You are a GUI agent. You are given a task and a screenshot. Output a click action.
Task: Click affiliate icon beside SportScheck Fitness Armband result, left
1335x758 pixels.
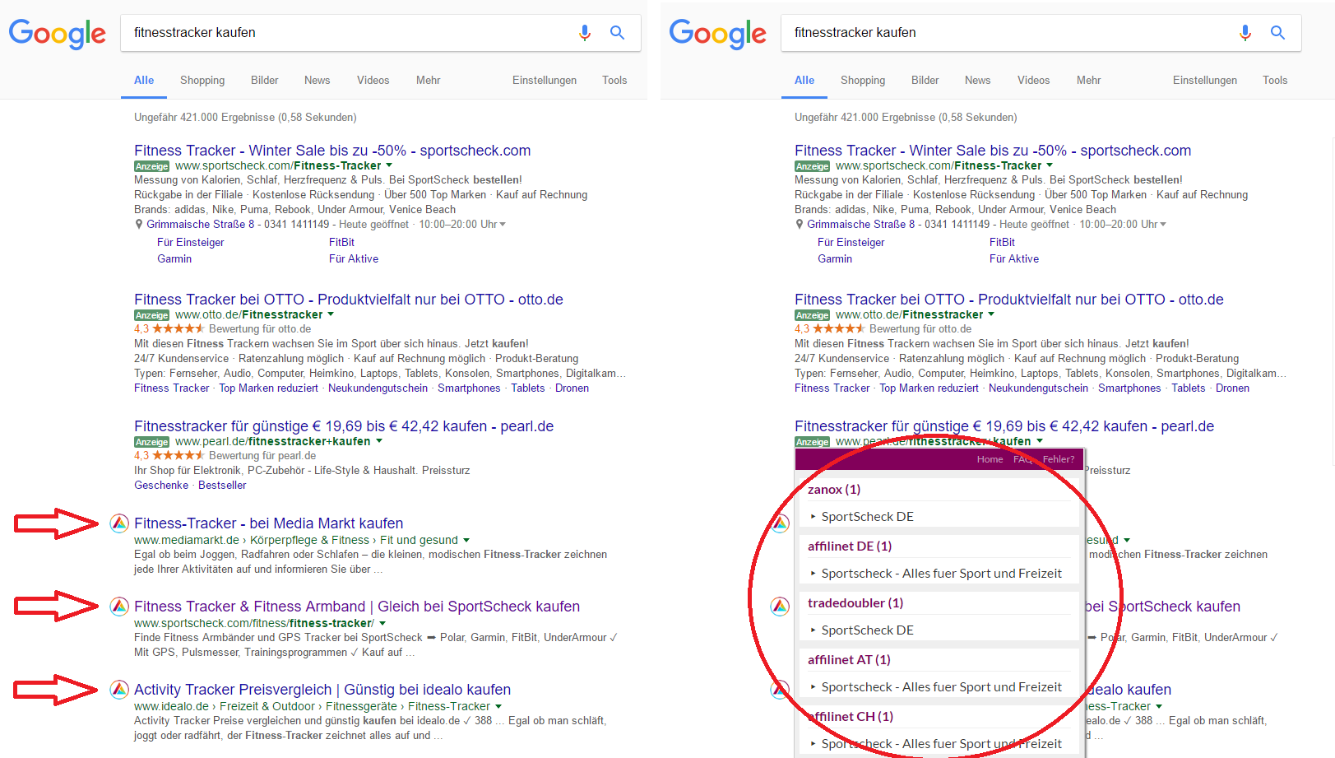point(119,607)
